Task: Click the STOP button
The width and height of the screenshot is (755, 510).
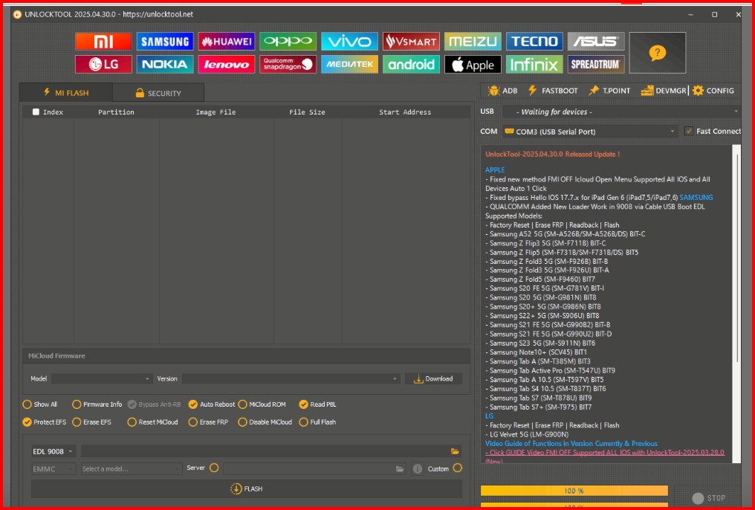Action: [708, 498]
